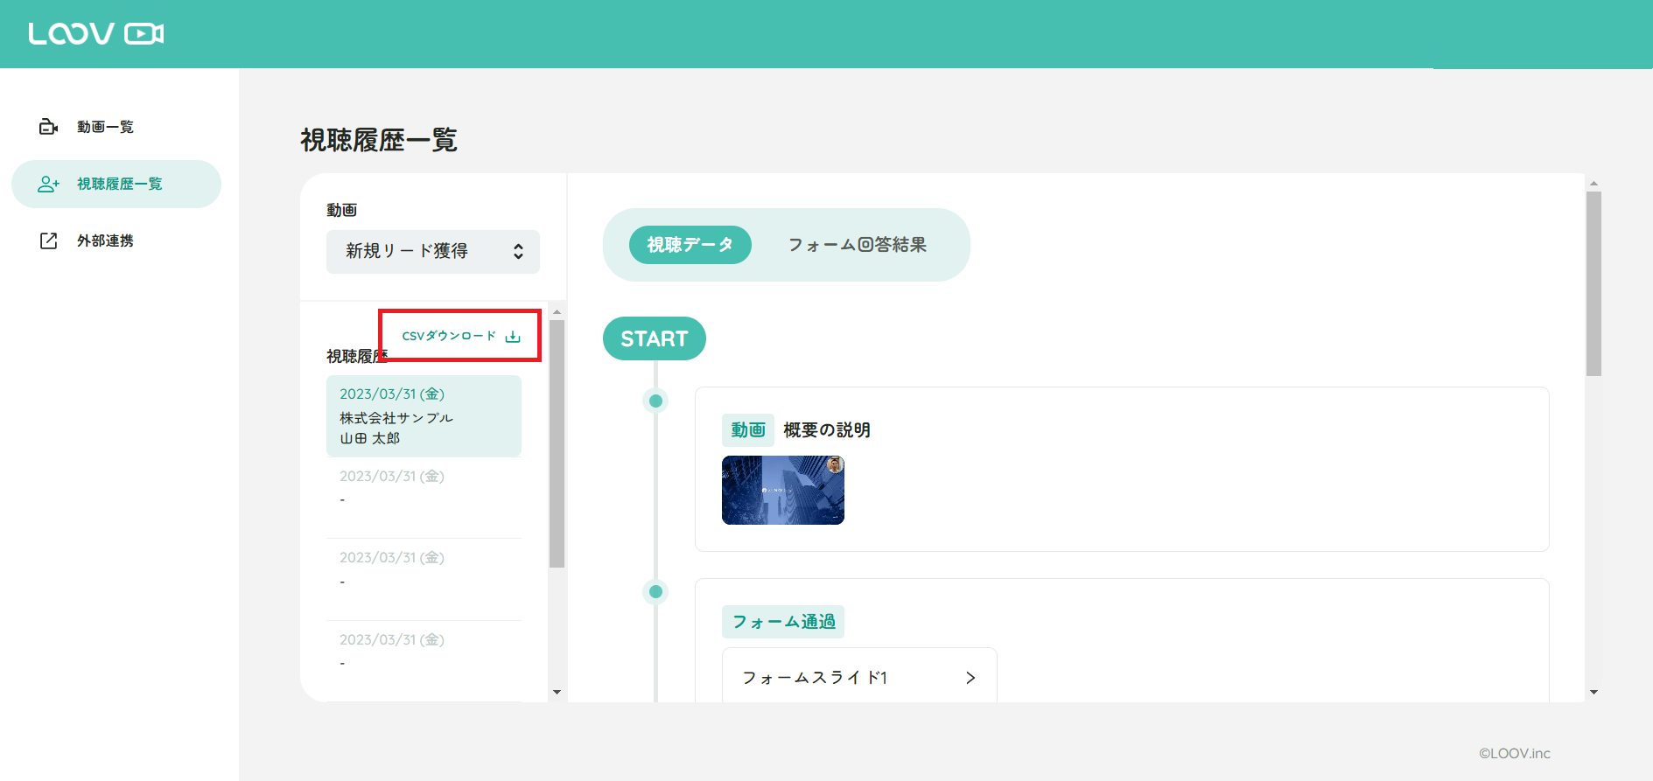The height and width of the screenshot is (781, 1653).
Task: Click history list scrollbar up arrow
Action: coord(557,312)
